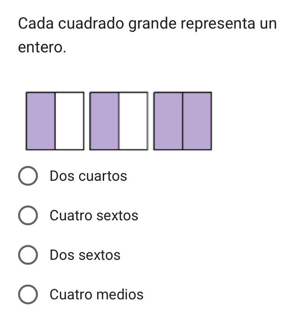Pick the "Dos sextos" radio option circle
This screenshot has width=295, height=325.
coord(28,255)
